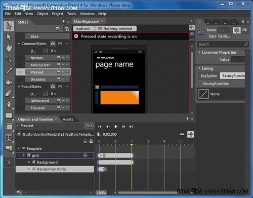Viewport: 253px width, 198px height.
Task: Click the None easing function swatch
Action: 203,94
